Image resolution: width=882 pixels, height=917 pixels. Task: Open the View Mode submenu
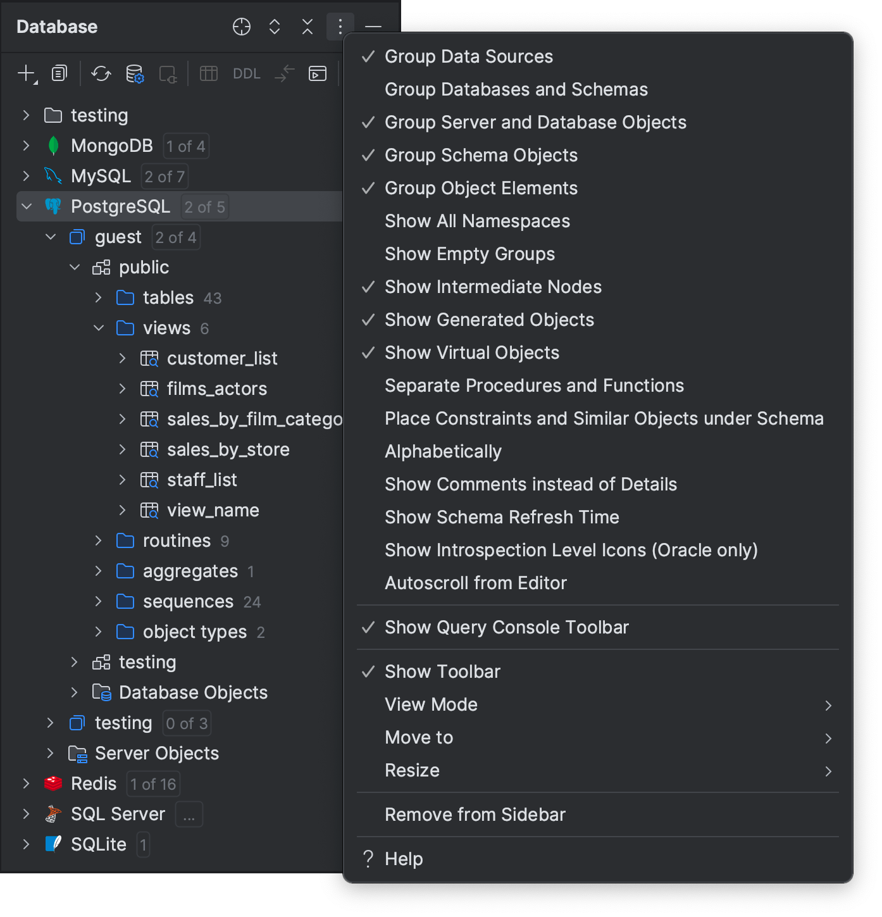(x=431, y=704)
